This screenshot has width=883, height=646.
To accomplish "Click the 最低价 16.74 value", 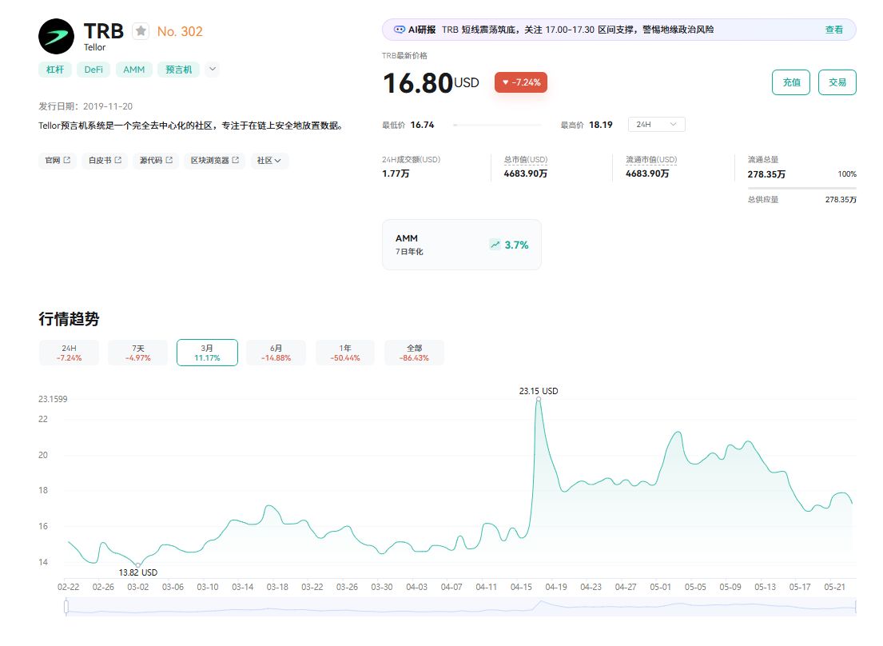I will tap(423, 125).
